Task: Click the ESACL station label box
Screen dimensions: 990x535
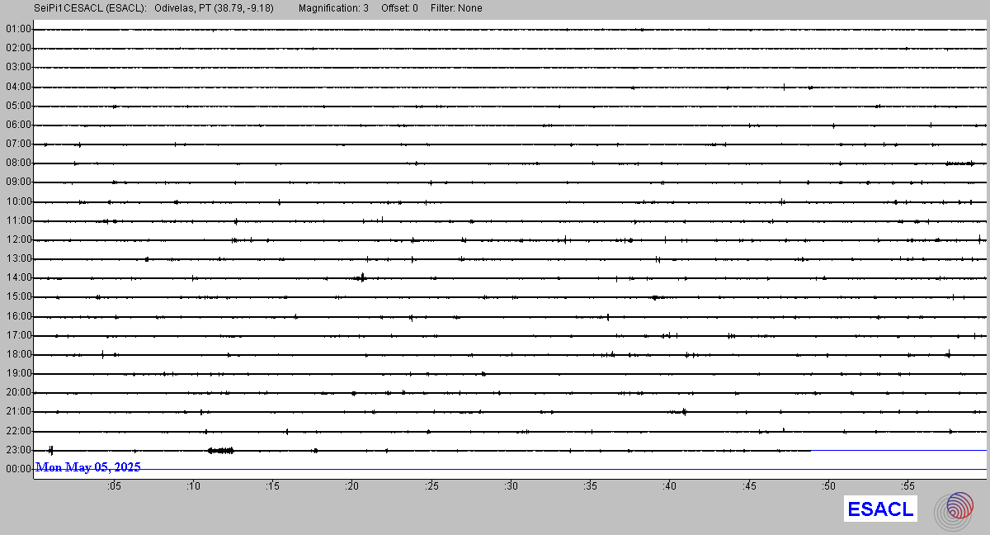Action: [880, 509]
